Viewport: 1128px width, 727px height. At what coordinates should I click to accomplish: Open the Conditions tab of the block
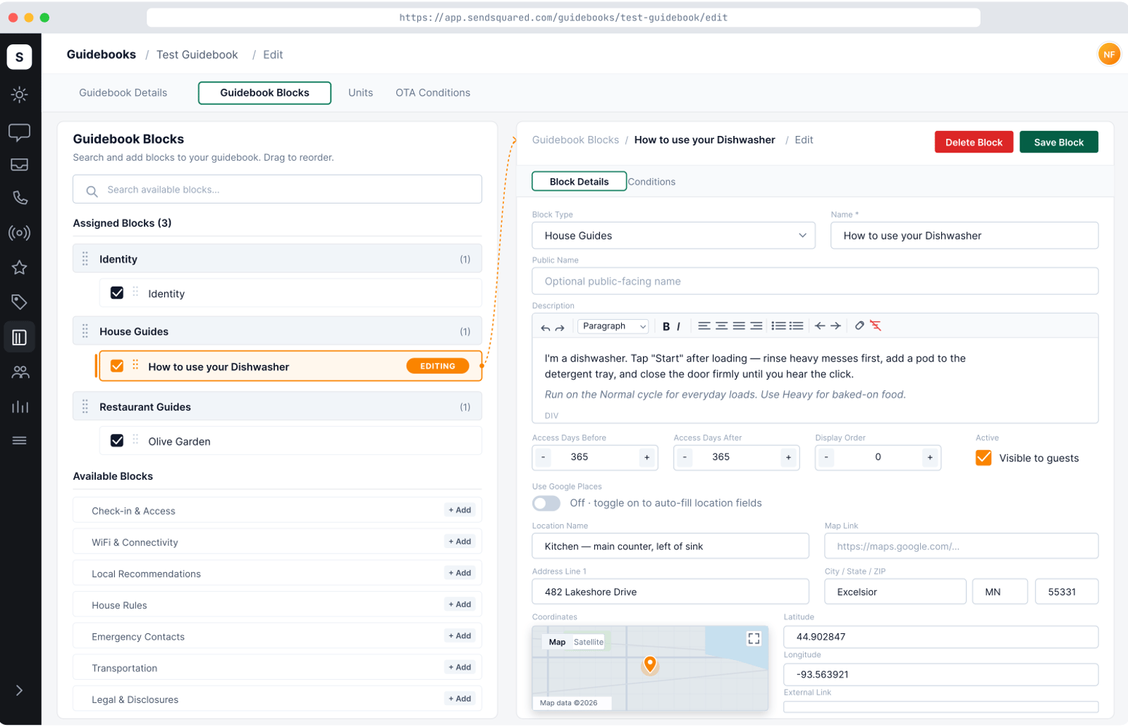[x=651, y=182]
